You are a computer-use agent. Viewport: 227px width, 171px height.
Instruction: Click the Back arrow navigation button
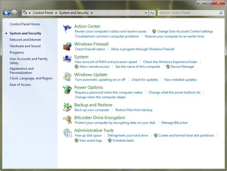[x=6, y=13]
